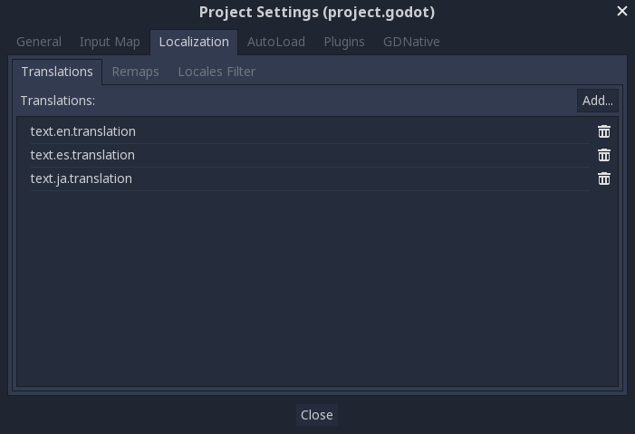
Task: Select the Localization tab
Action: tap(194, 42)
